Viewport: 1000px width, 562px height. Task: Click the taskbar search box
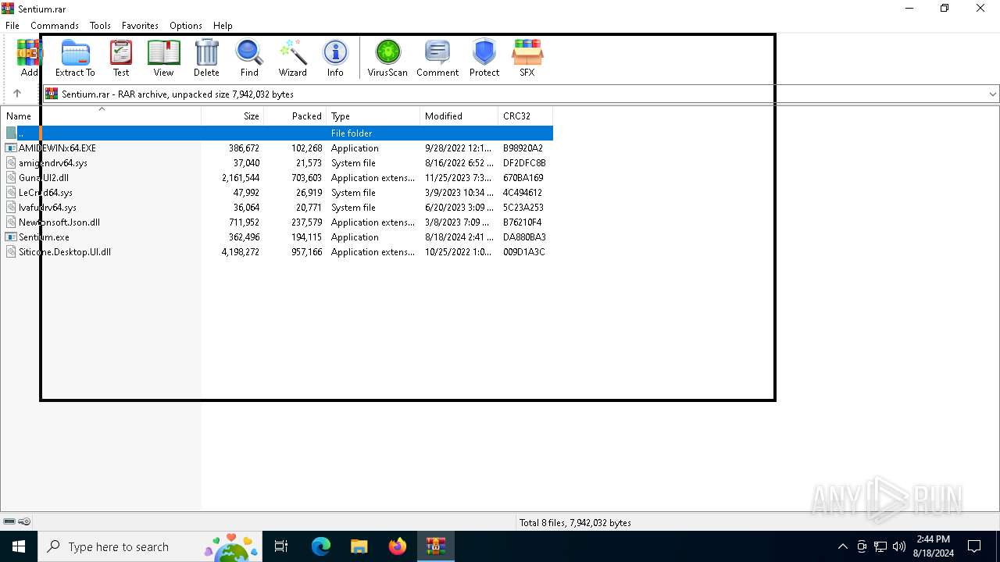148,546
